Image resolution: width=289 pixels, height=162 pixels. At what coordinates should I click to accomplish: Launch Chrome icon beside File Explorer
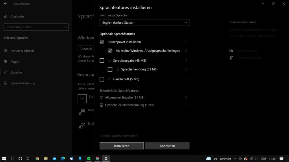coord(37,159)
